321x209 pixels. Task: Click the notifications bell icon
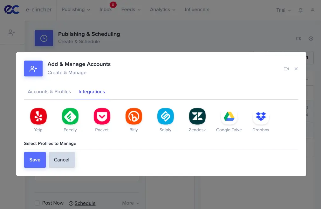(x=300, y=10)
